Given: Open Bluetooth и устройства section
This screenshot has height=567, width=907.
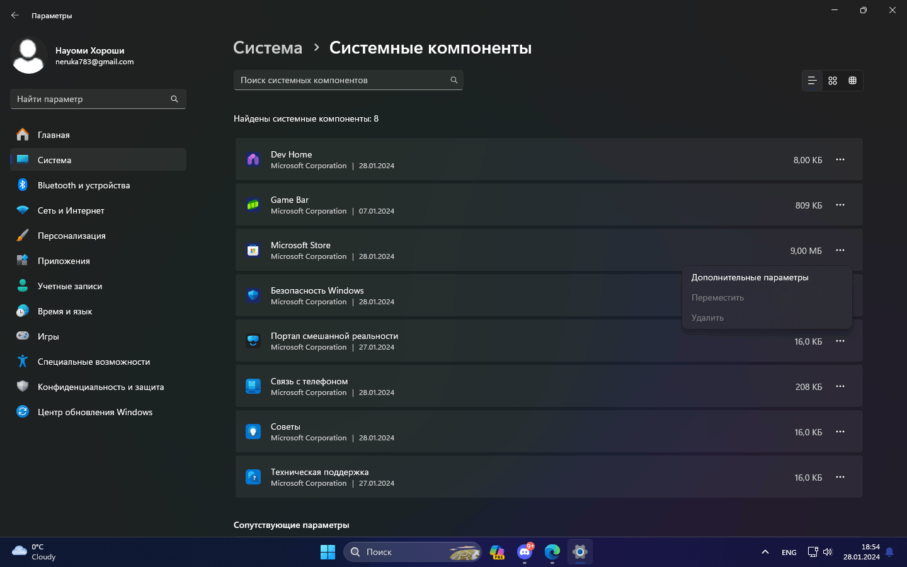Looking at the screenshot, I should pyautogui.click(x=98, y=185).
